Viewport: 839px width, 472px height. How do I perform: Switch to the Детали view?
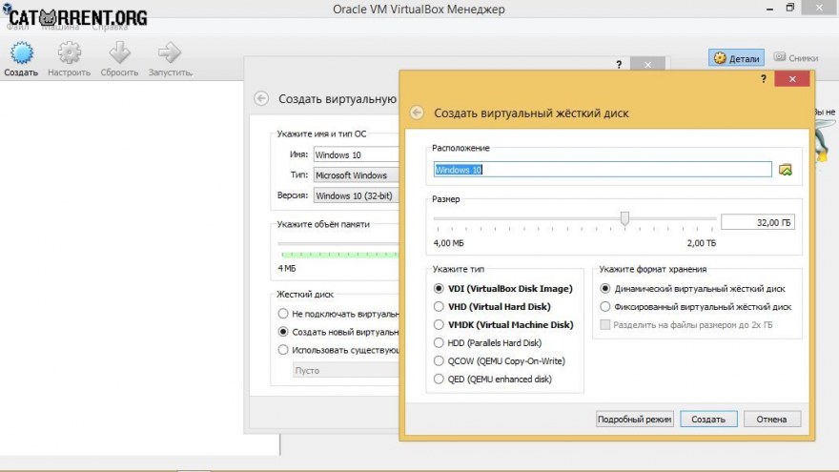[736, 58]
